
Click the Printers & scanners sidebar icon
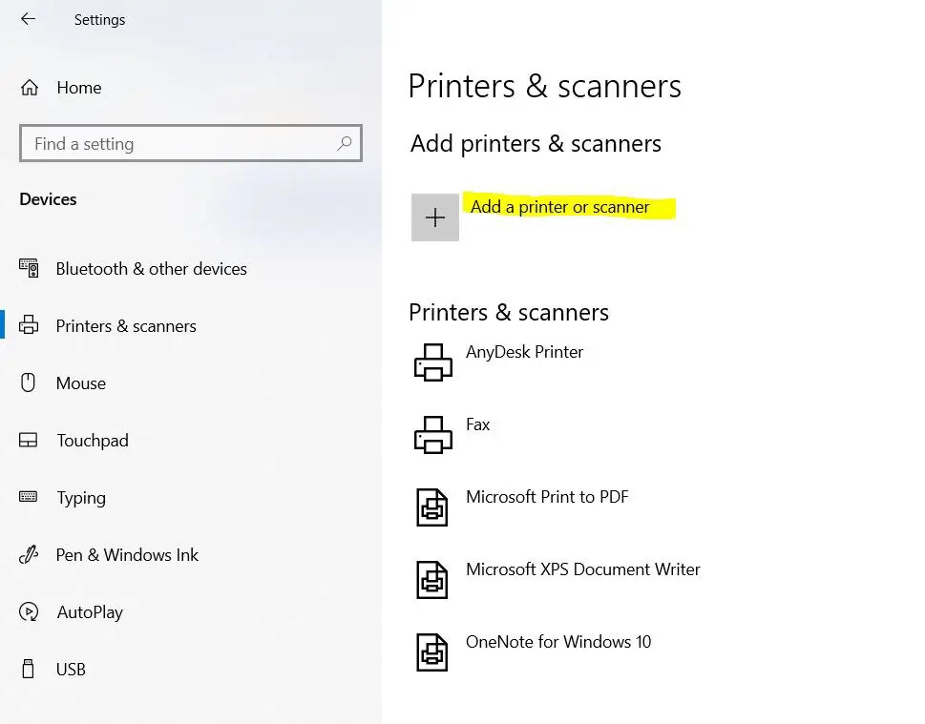tap(29, 325)
